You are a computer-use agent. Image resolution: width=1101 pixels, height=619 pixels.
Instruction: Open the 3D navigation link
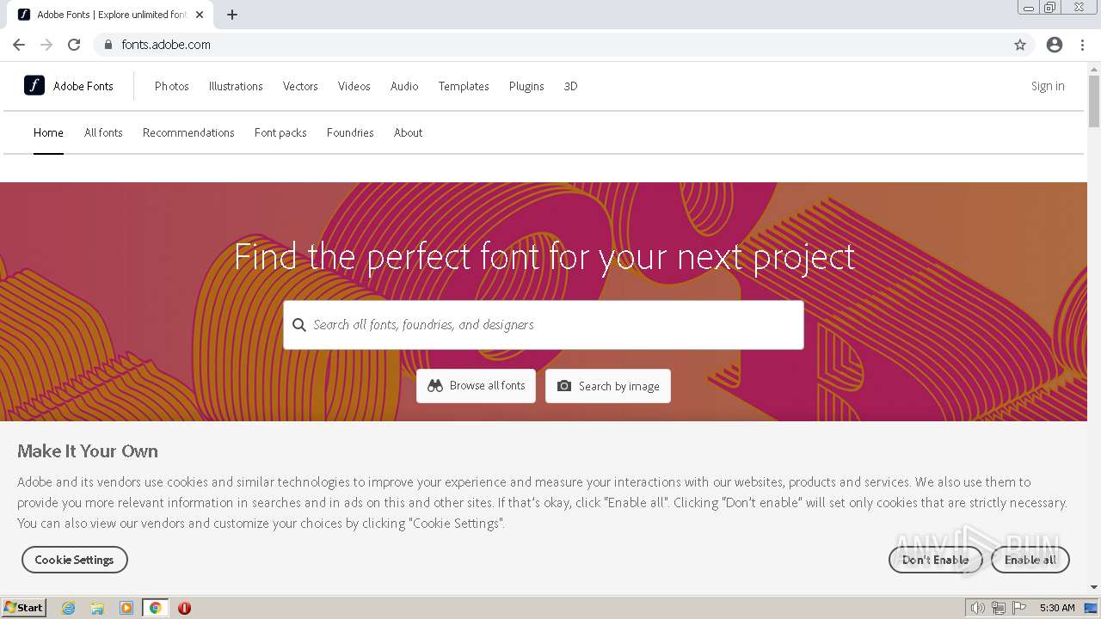pos(570,86)
